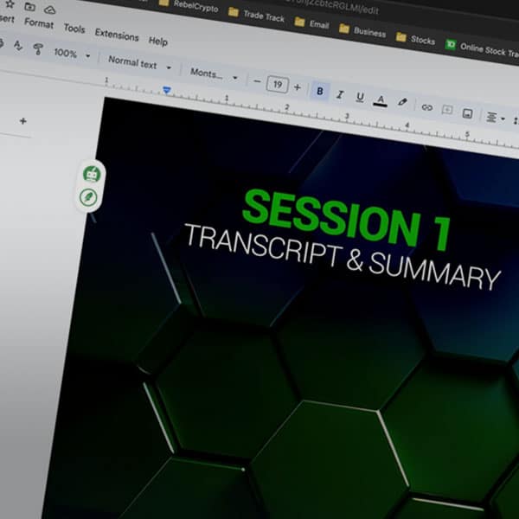Open the highlight color pen tool
519x519 pixels.
click(x=402, y=102)
